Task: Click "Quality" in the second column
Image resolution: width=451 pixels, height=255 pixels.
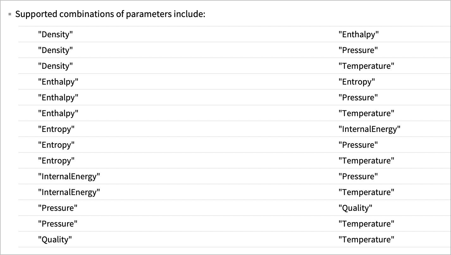Action: pos(355,208)
